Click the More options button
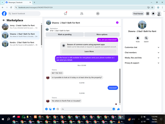Image resolution: width=165 pixels, height=124 pixels. [x=102, y=34]
